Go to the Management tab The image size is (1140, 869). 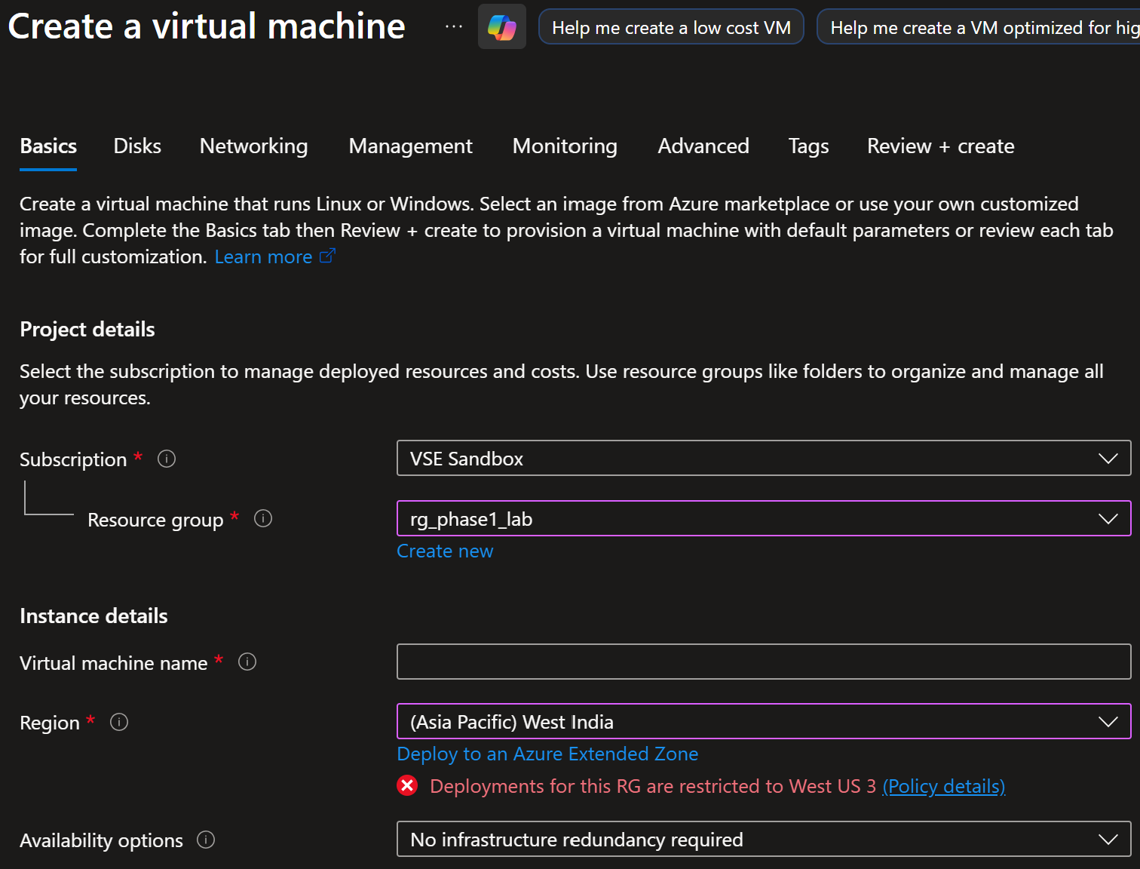click(410, 146)
